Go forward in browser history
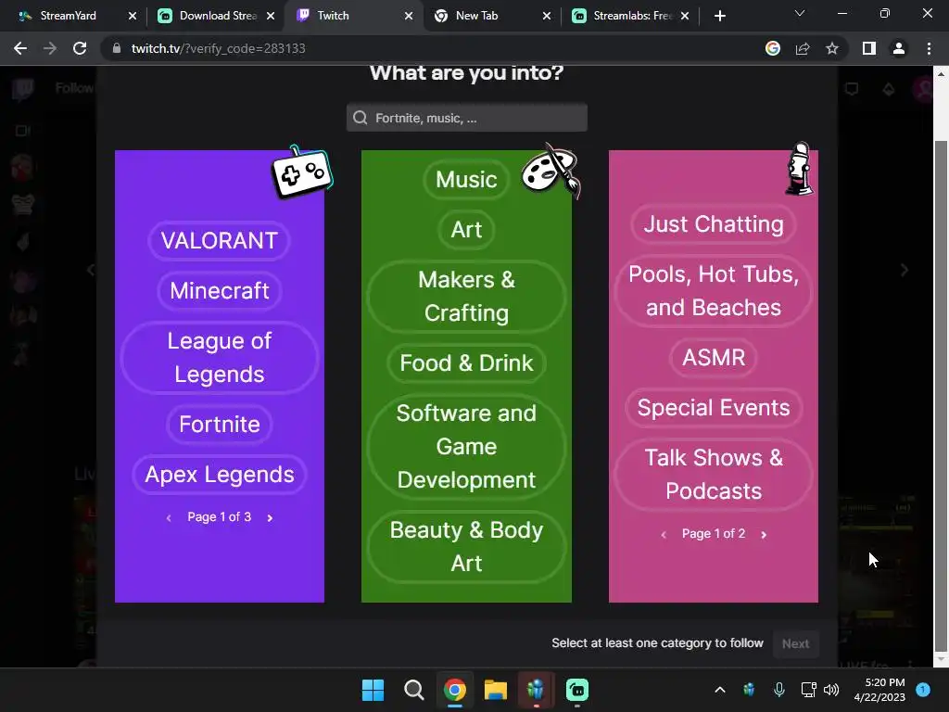The image size is (949, 712). click(50, 48)
